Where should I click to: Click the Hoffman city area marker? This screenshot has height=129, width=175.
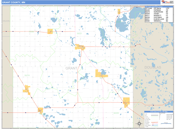(x=126, y=102)
